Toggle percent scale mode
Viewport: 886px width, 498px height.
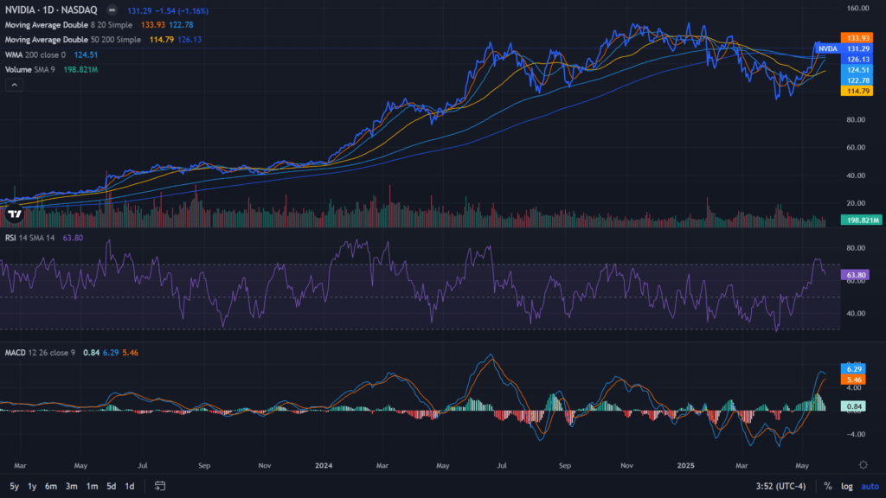(x=828, y=486)
